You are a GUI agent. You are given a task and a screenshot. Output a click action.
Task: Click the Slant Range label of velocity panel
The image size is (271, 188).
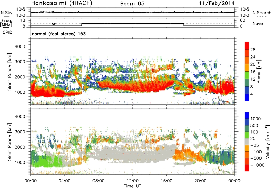tap(9, 142)
